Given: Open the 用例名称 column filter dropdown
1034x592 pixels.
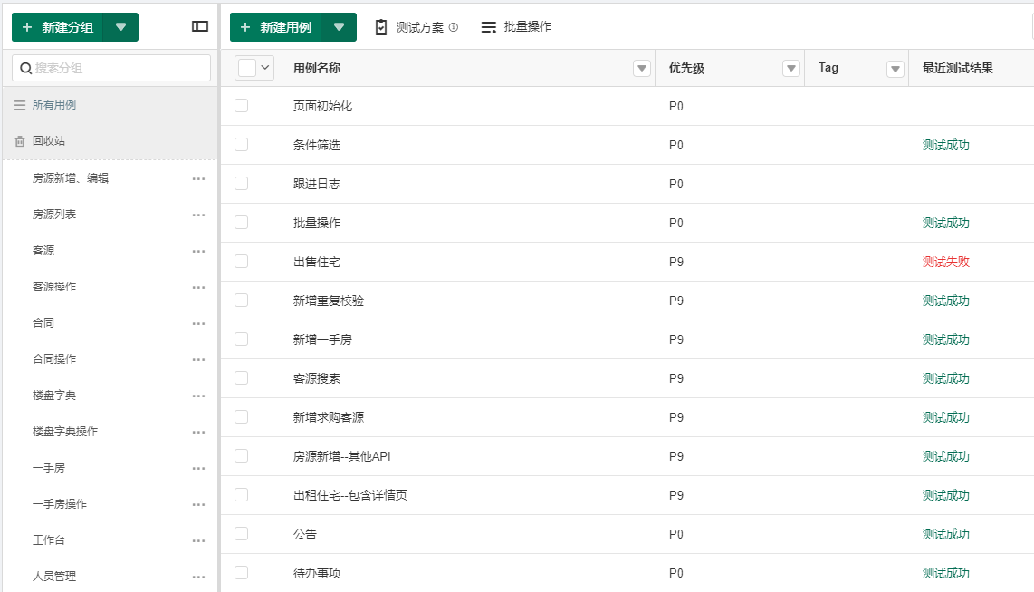Looking at the screenshot, I should 642,68.
